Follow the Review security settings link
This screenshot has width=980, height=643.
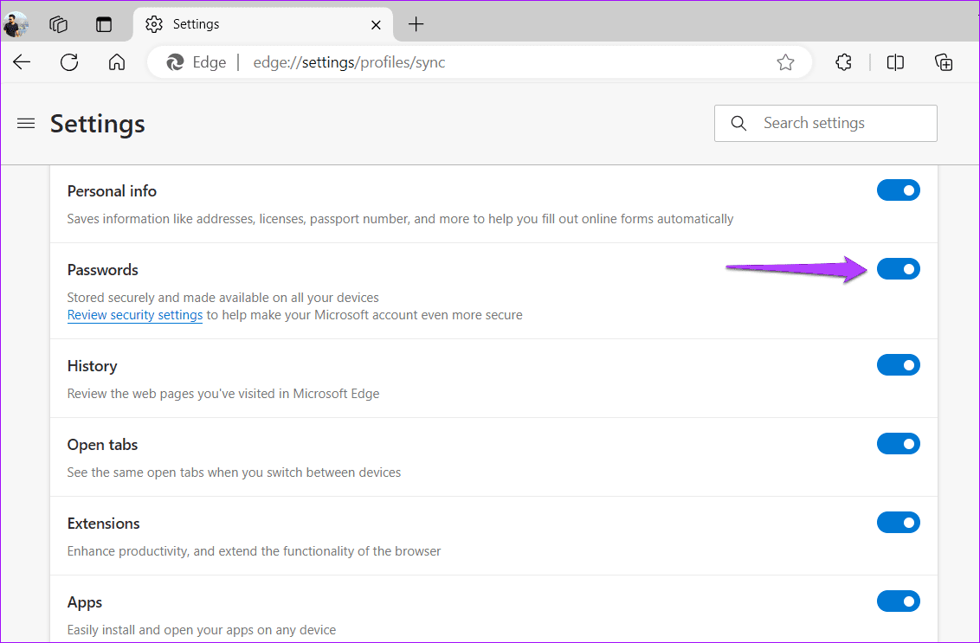coord(134,314)
